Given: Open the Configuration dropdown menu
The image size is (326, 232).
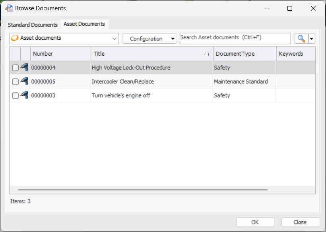Looking at the screenshot, I should (149, 39).
